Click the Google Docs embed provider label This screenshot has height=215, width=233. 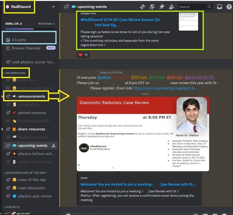tap(88, 13)
